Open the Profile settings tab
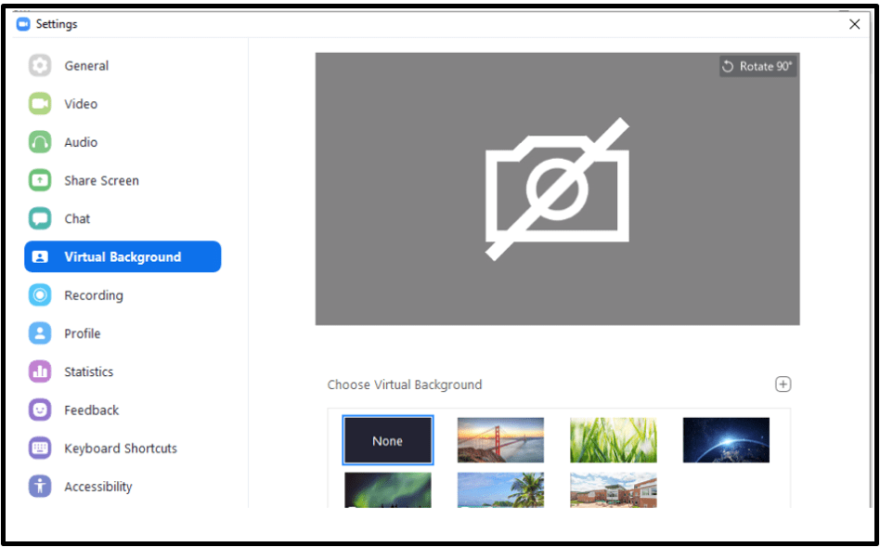The width and height of the screenshot is (880, 547). tap(82, 333)
